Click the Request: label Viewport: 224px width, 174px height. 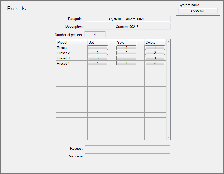click(x=77, y=149)
